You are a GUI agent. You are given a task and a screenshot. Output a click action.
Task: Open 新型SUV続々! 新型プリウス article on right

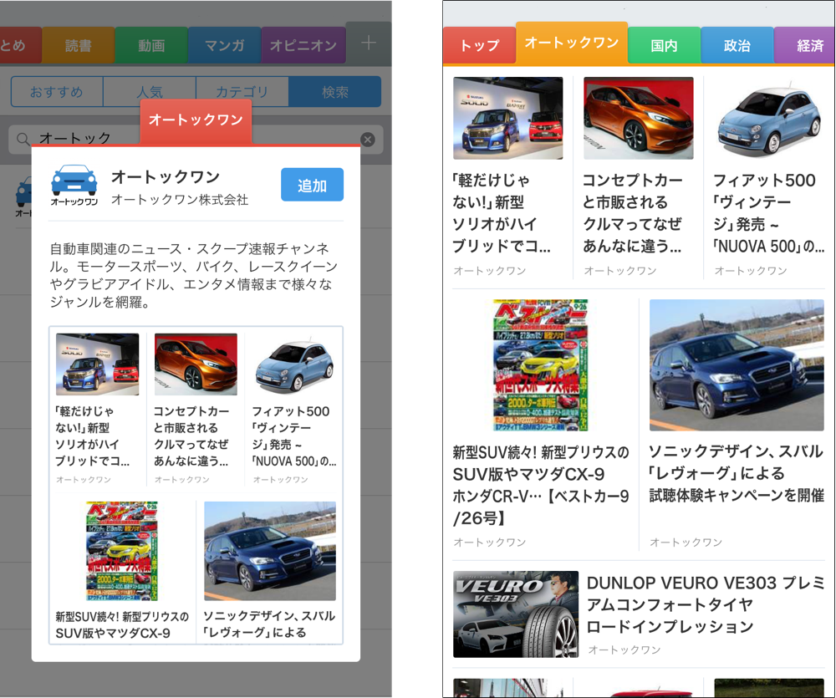point(541,485)
